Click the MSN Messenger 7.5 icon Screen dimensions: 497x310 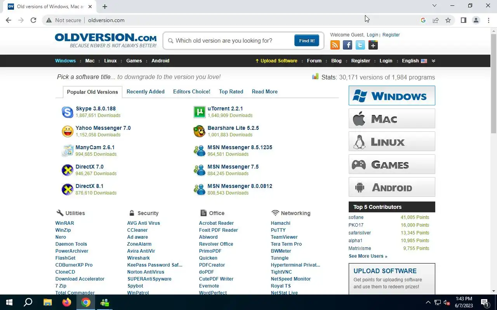click(x=199, y=170)
